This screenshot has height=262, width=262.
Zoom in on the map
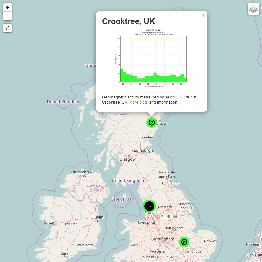pyautogui.click(x=8, y=8)
